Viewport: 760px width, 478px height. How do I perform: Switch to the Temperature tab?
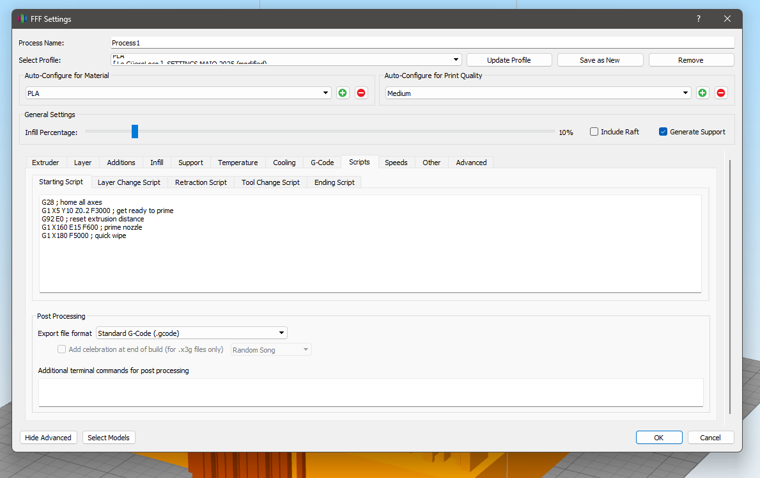pos(238,163)
